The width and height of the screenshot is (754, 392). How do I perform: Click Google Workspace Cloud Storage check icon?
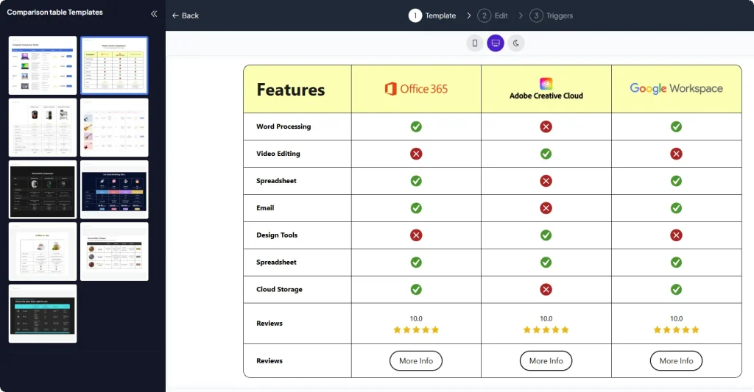676,289
